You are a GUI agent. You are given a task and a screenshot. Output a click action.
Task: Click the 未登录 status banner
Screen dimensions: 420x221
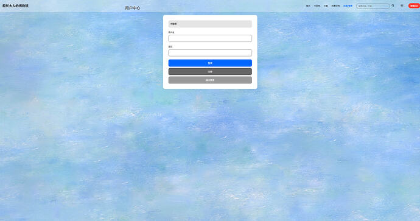click(x=210, y=24)
